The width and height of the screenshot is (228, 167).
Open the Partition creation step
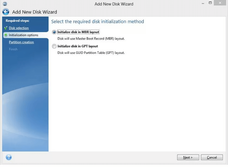coord(21,42)
